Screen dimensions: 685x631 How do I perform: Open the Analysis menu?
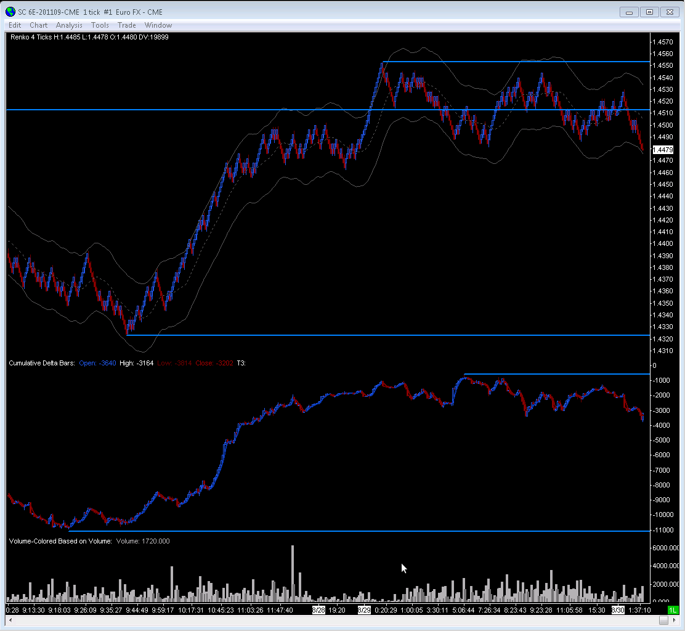pyautogui.click(x=69, y=25)
